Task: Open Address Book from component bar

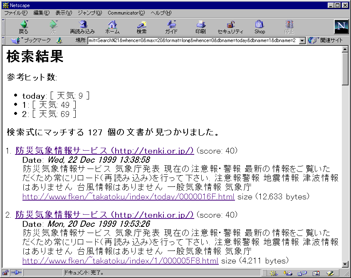Action: (x=316, y=273)
